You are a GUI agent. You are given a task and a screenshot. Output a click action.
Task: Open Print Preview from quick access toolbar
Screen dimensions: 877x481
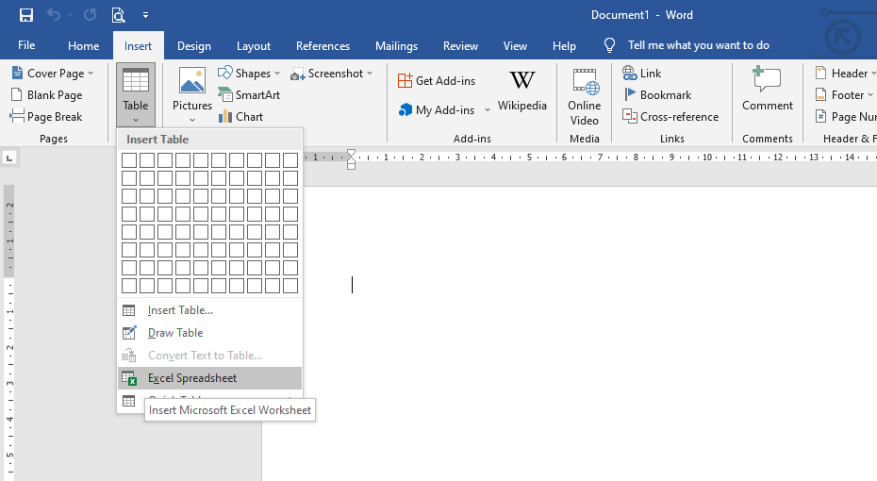[x=119, y=15]
